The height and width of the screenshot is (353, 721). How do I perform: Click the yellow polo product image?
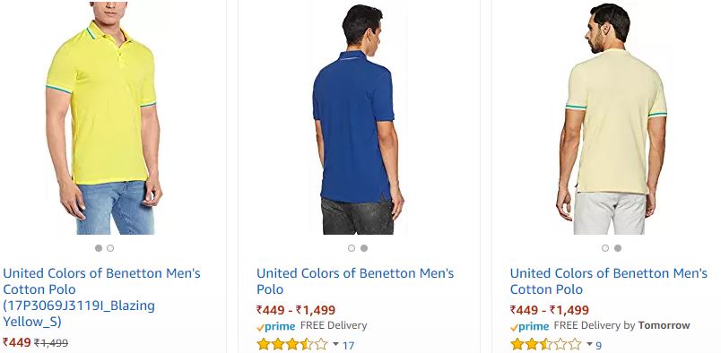pyautogui.click(x=104, y=117)
